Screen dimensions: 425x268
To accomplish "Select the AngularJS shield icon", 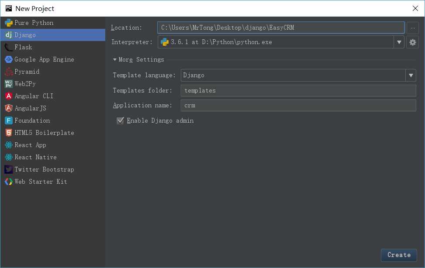I will (9, 108).
